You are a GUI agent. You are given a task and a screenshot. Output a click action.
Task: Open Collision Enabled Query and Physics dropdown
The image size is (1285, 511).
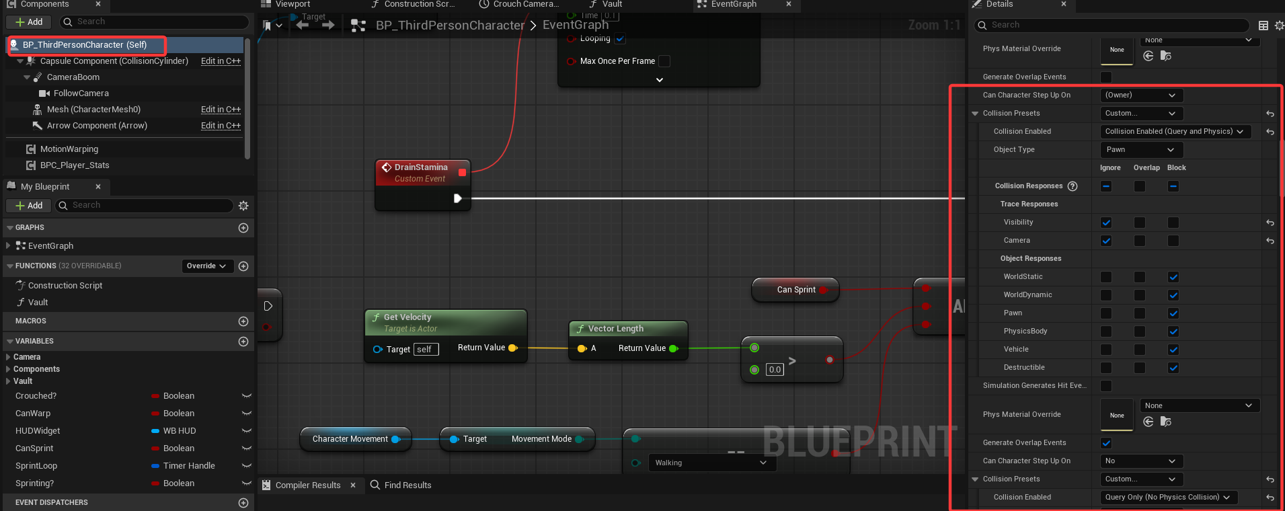[x=1175, y=132]
